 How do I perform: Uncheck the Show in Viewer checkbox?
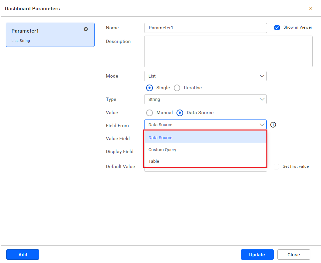(277, 28)
